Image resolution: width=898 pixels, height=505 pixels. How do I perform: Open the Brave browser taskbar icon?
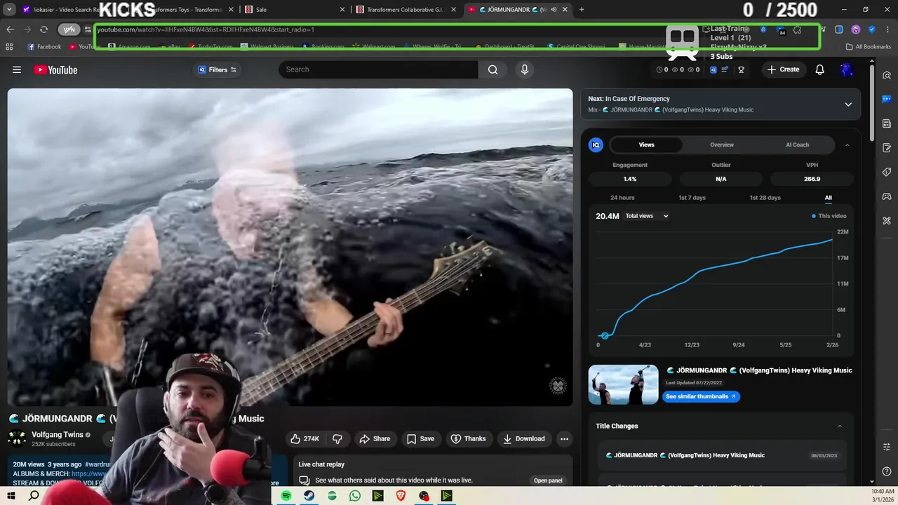click(401, 496)
